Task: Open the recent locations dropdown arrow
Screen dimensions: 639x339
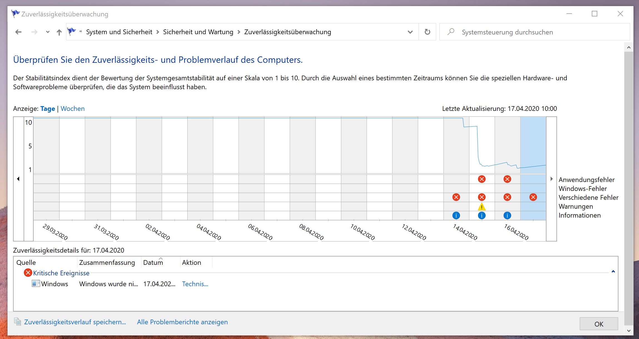Action: (48, 32)
